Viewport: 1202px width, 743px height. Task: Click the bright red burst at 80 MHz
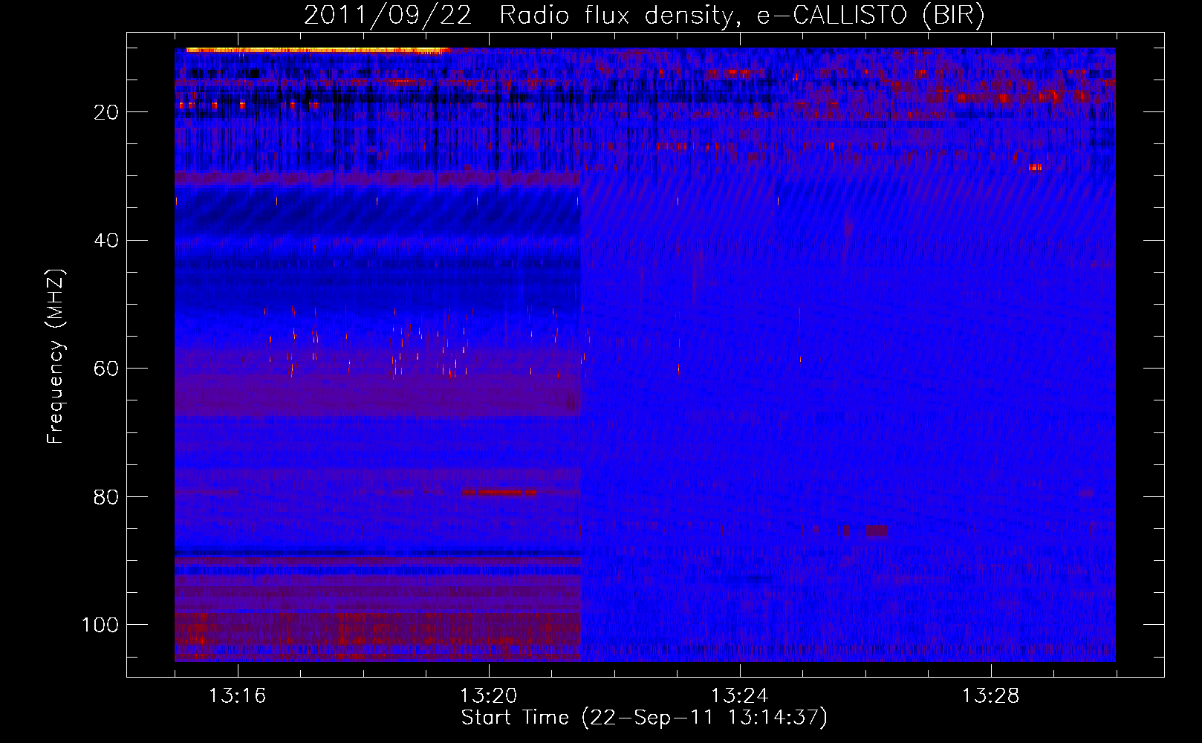point(499,492)
